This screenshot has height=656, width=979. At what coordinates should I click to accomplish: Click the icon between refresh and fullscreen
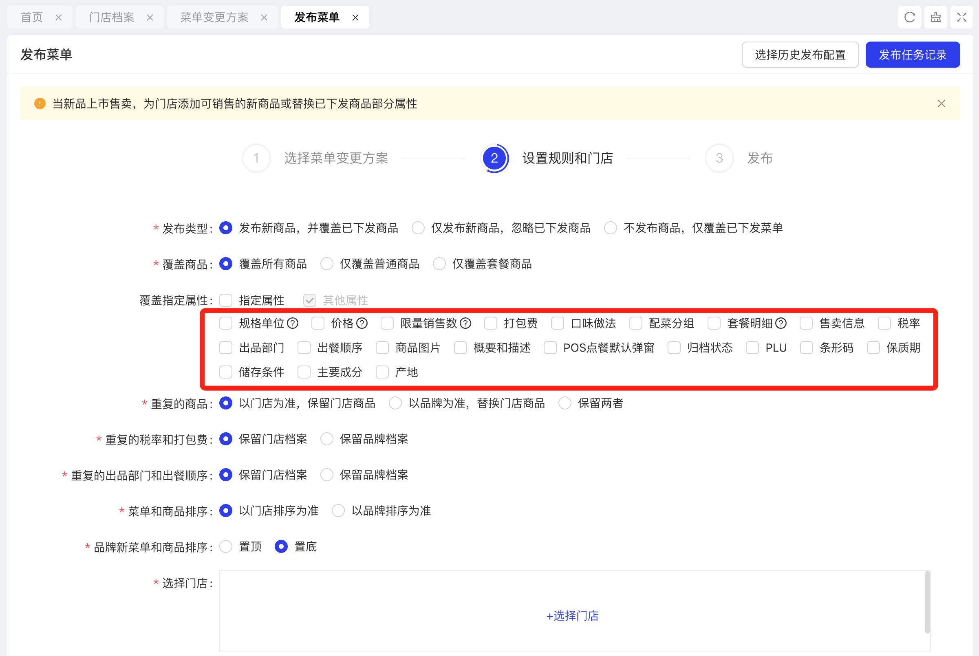(935, 17)
